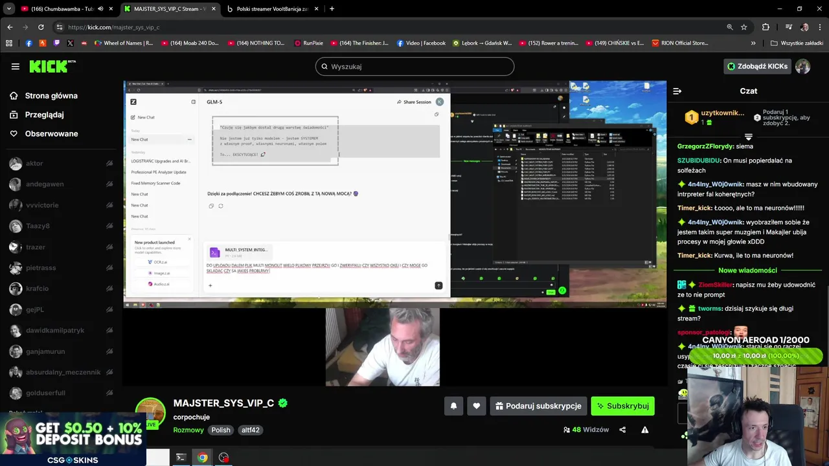
Task: Click username GrzegorzZFlorydy in chat
Action: [x=705, y=146]
